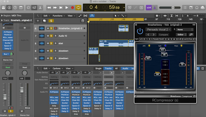The height and width of the screenshot is (117, 206).
Task: Open Quick Help question mark button
Action: click(15, 8)
